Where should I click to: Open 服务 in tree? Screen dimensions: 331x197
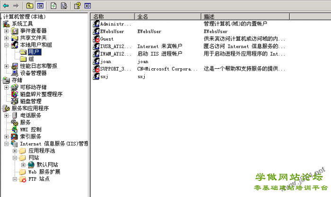26,123
